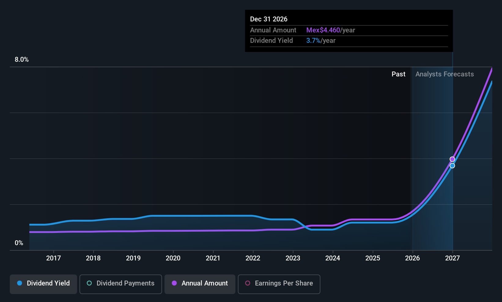
Task: Select the blue Dividend Yield chart marker
Action: click(452, 165)
